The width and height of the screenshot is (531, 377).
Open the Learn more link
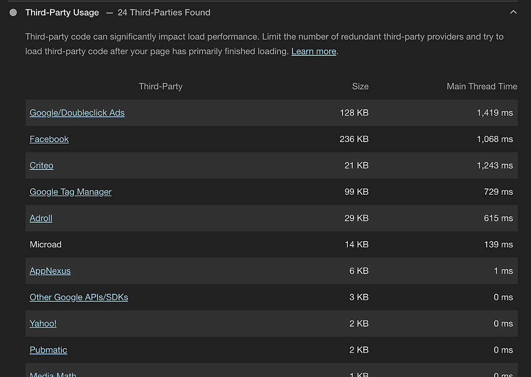pos(314,51)
